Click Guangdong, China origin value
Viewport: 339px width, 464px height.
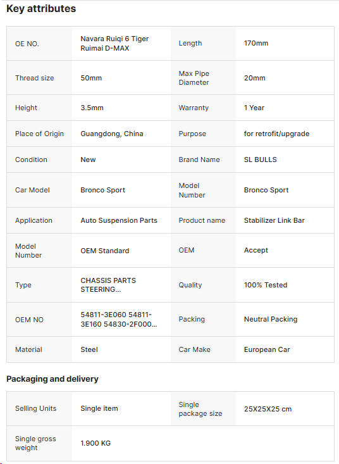[112, 134]
